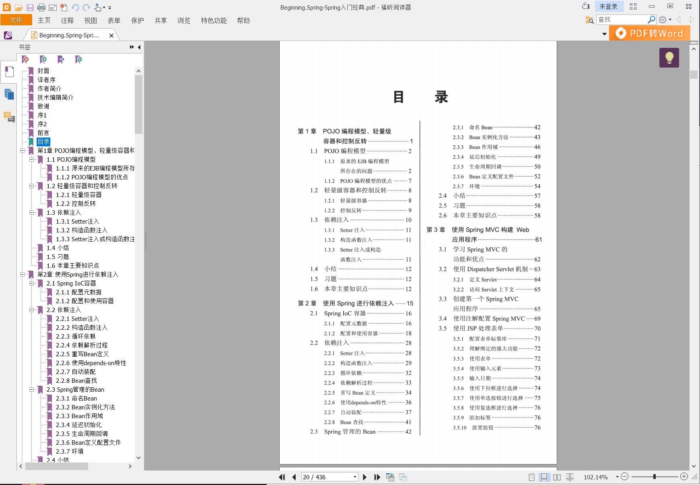Viewport: 700px width, 485px height.
Task: Click the folder advanced search icon
Action: (589, 20)
